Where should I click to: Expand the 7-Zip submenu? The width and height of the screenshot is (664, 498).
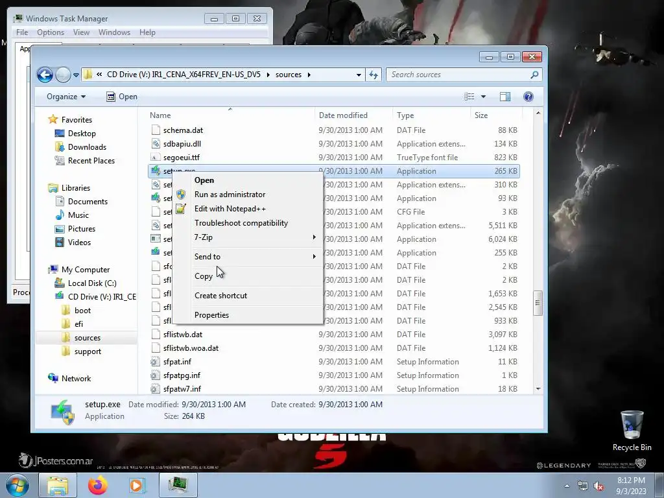click(x=248, y=237)
